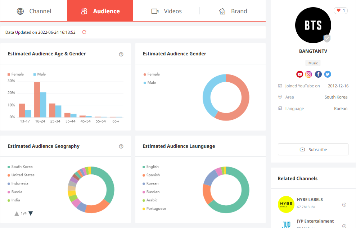Toggle Russia in geography legend
356x228 pixels.
coord(15,192)
